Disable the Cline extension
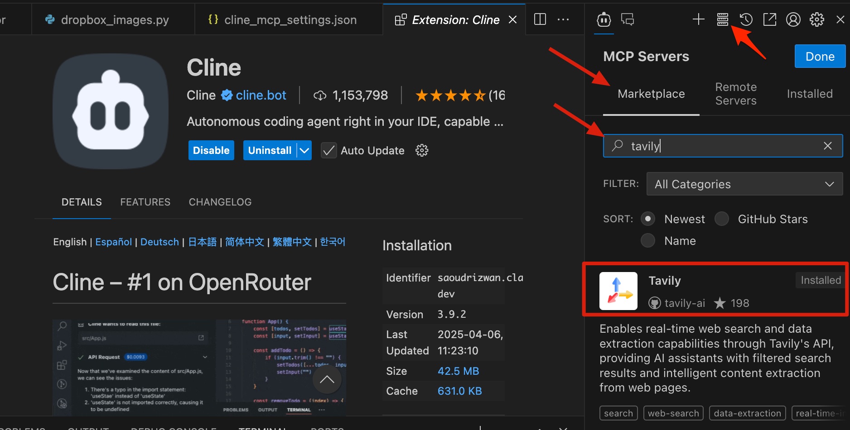 pyautogui.click(x=211, y=150)
